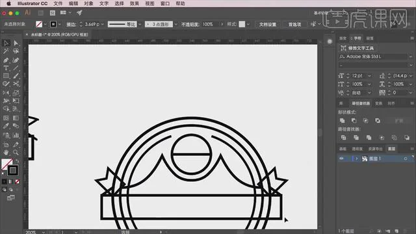
Task: Expand the 图层 1 layer disclosure arrow
Action: coord(357,159)
